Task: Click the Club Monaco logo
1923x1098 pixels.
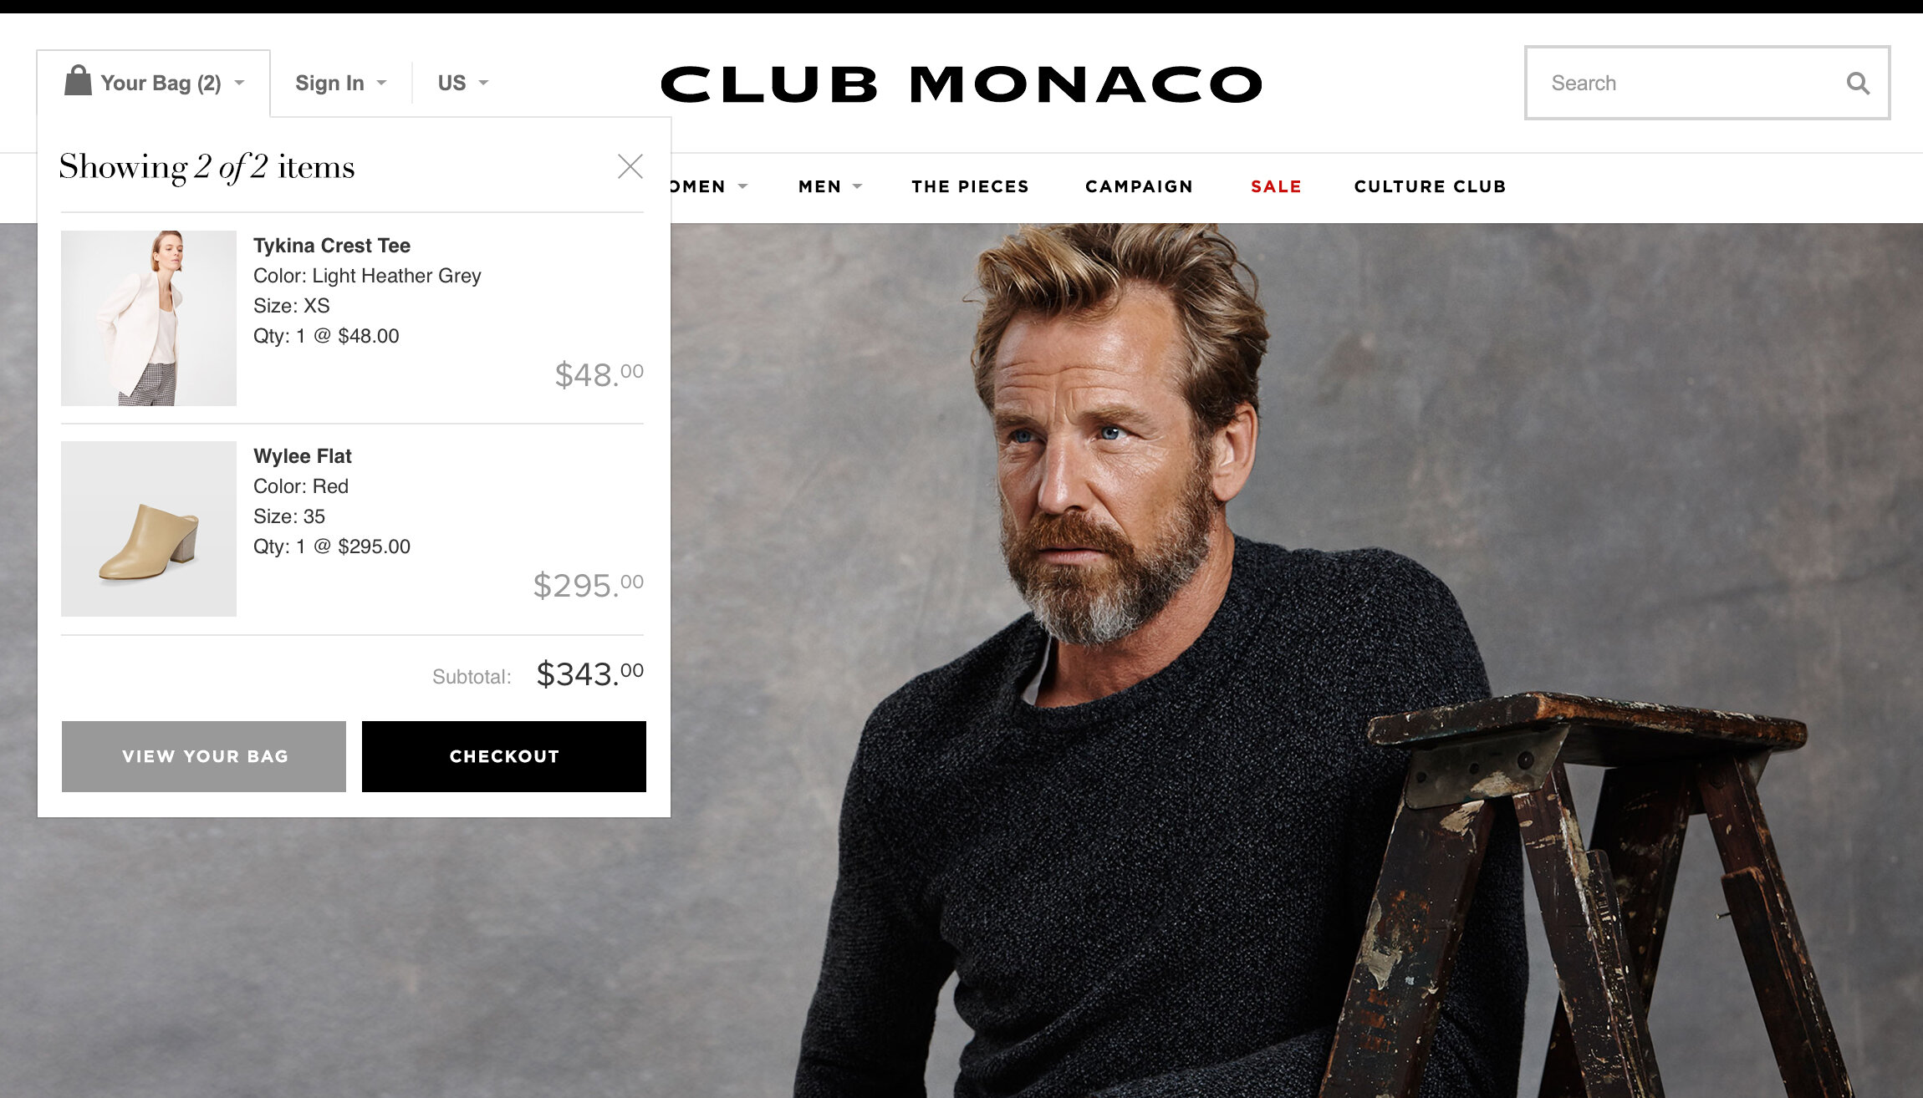Action: 961,84
